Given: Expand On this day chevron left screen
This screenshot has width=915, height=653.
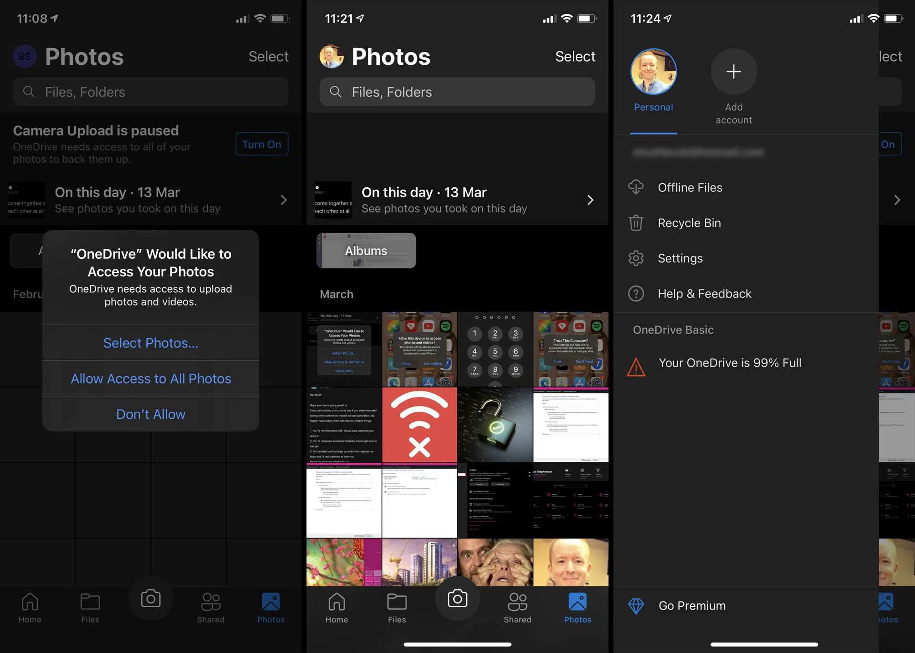Looking at the screenshot, I should 284,200.
